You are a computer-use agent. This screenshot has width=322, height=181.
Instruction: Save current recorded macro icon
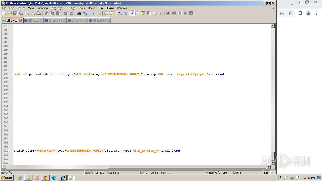click(191, 13)
